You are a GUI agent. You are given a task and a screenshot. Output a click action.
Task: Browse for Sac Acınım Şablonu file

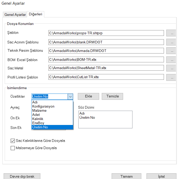171,42
